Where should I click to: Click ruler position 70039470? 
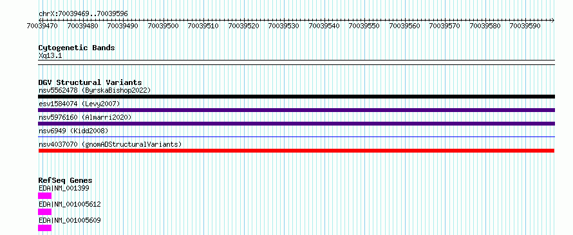[x=42, y=26]
